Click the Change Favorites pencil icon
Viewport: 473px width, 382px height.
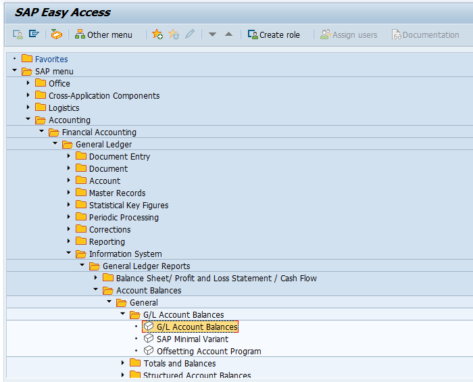pos(190,34)
